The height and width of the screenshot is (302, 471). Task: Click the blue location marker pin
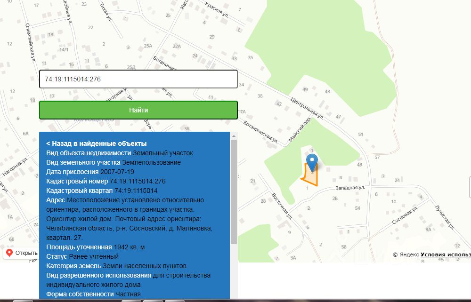click(312, 161)
